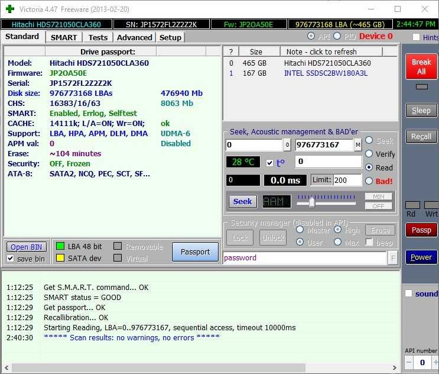Click the Break All button

tap(421, 67)
